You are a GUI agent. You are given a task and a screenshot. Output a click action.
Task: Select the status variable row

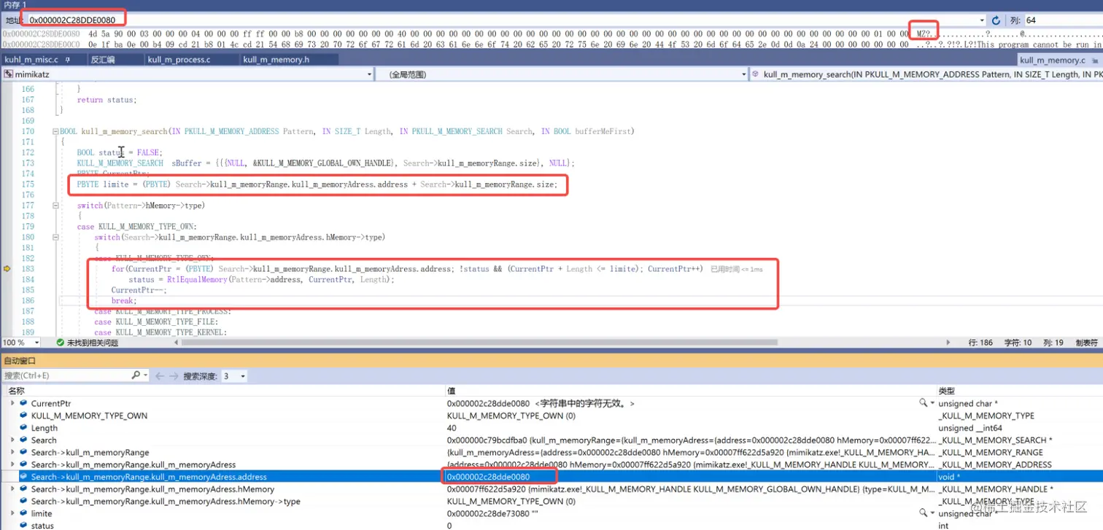pos(551,526)
